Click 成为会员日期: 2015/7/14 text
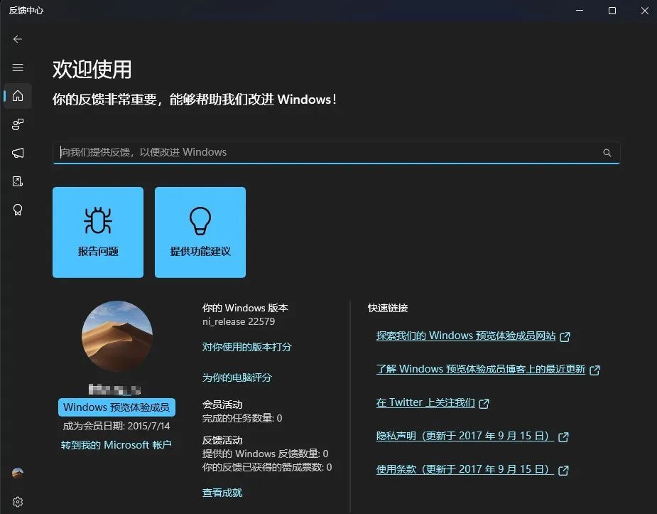The image size is (657, 514). point(116,426)
